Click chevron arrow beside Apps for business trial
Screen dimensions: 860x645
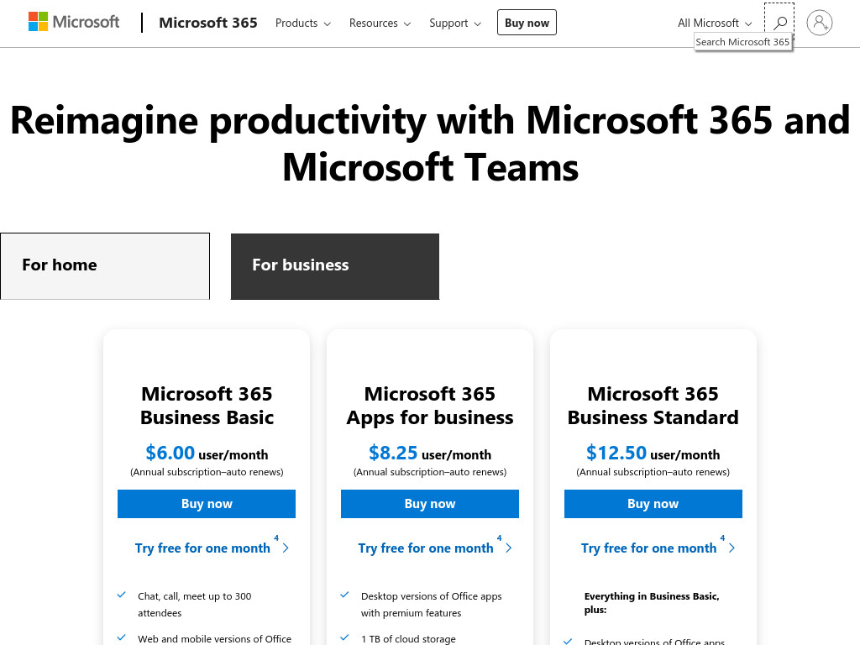click(509, 548)
